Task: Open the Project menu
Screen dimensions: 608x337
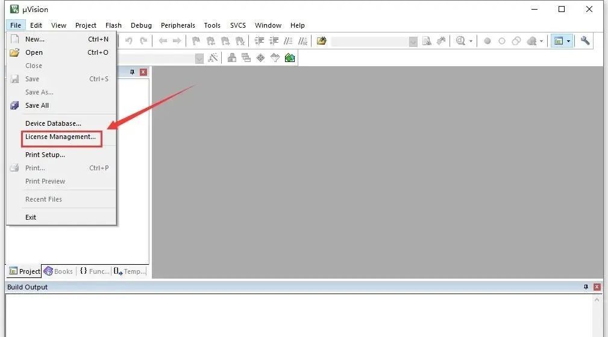Action: (x=86, y=25)
